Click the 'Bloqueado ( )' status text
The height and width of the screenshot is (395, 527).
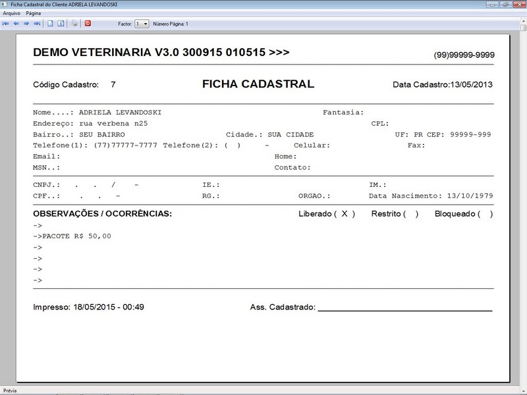(464, 214)
